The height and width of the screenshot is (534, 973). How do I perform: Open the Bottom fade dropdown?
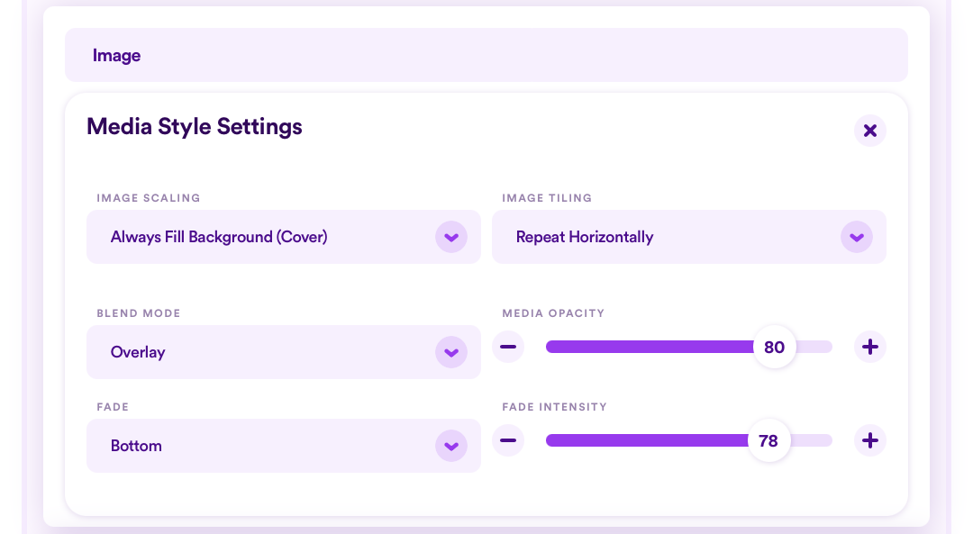coord(284,446)
